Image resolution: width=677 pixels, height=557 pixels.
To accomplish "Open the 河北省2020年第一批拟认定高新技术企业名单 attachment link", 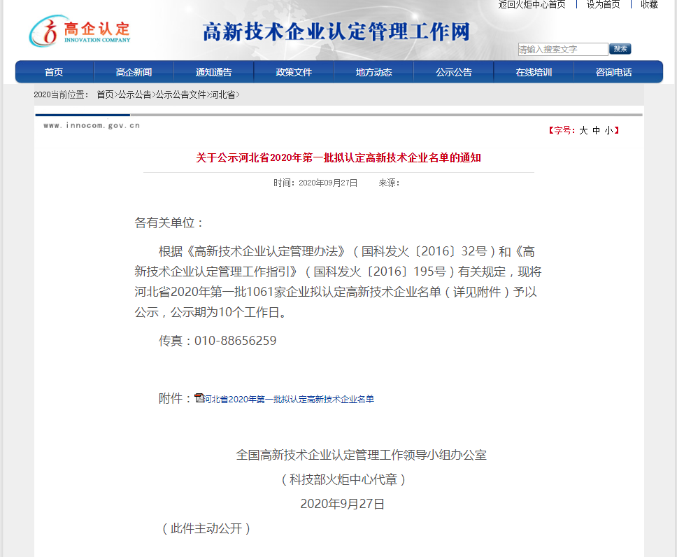I will [289, 400].
